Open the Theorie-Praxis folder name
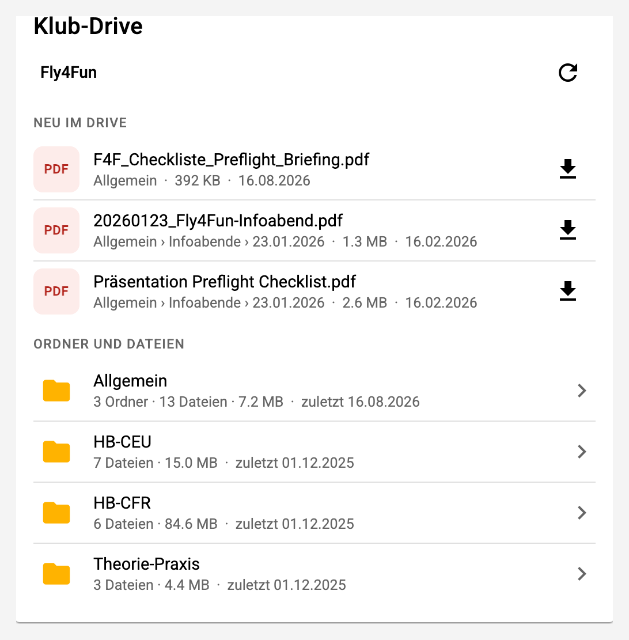The width and height of the screenshot is (629, 640). click(x=146, y=564)
